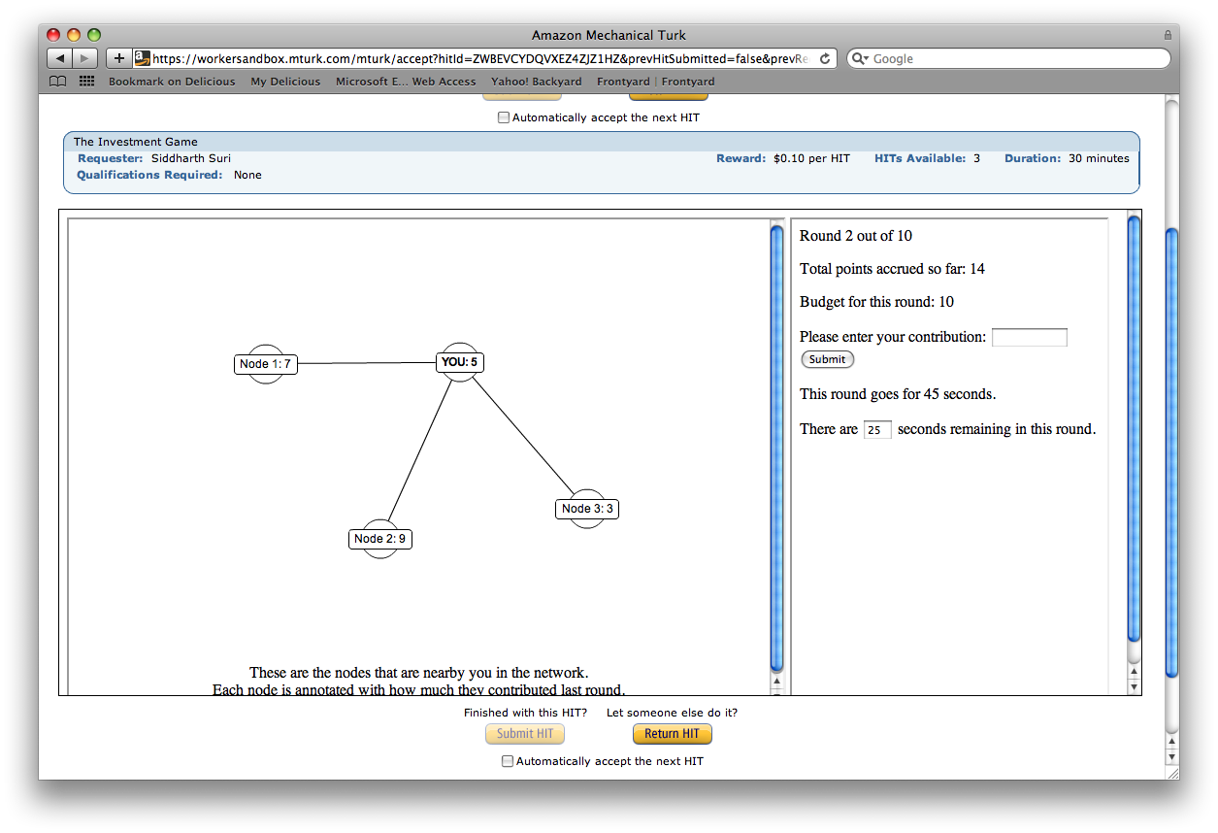1218x833 pixels.
Task: Click This round goes for 45 seconds
Action: tap(898, 394)
